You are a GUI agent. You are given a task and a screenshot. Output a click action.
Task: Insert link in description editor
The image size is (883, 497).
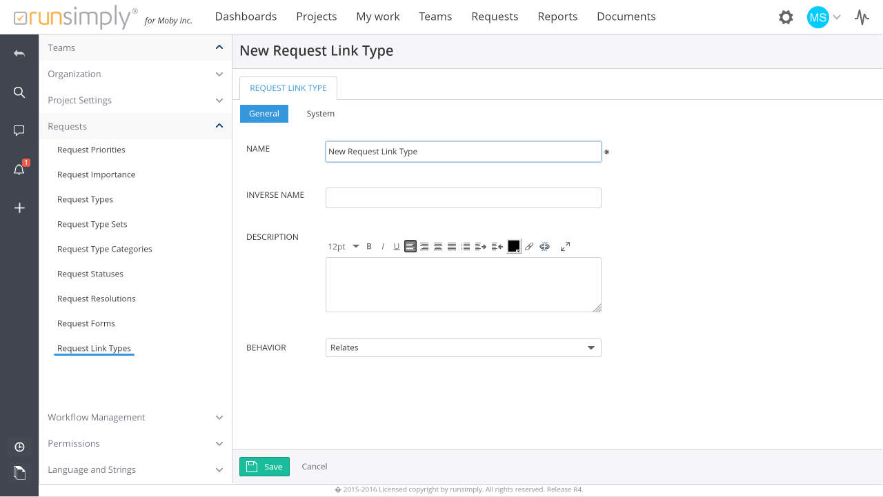tap(529, 247)
